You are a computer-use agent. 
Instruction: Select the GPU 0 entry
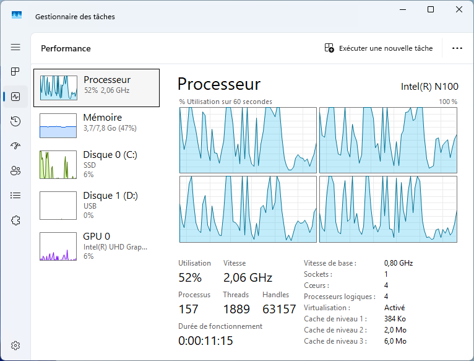pos(97,246)
